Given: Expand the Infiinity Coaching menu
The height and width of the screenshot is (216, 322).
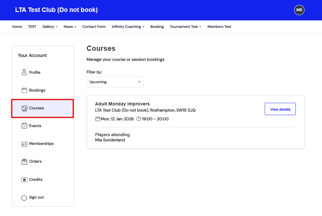Looking at the screenshot, I should [128, 27].
